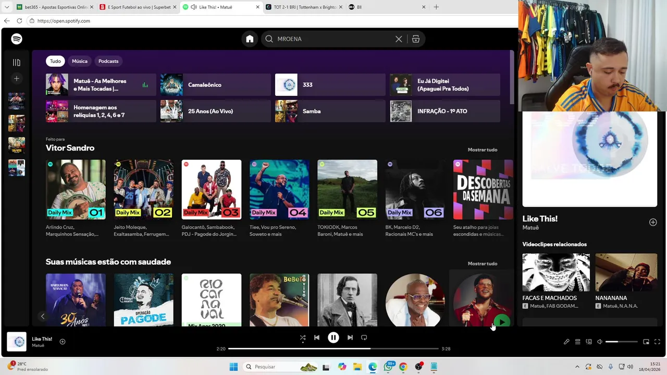Go to Spotify Home via house icon

tap(250, 39)
